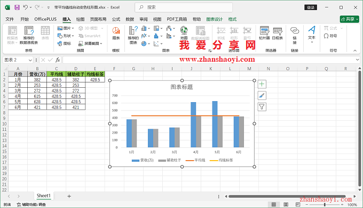Switch to Normal view in status bar
Viewport: 363px width, 208px height.
pos(274,204)
